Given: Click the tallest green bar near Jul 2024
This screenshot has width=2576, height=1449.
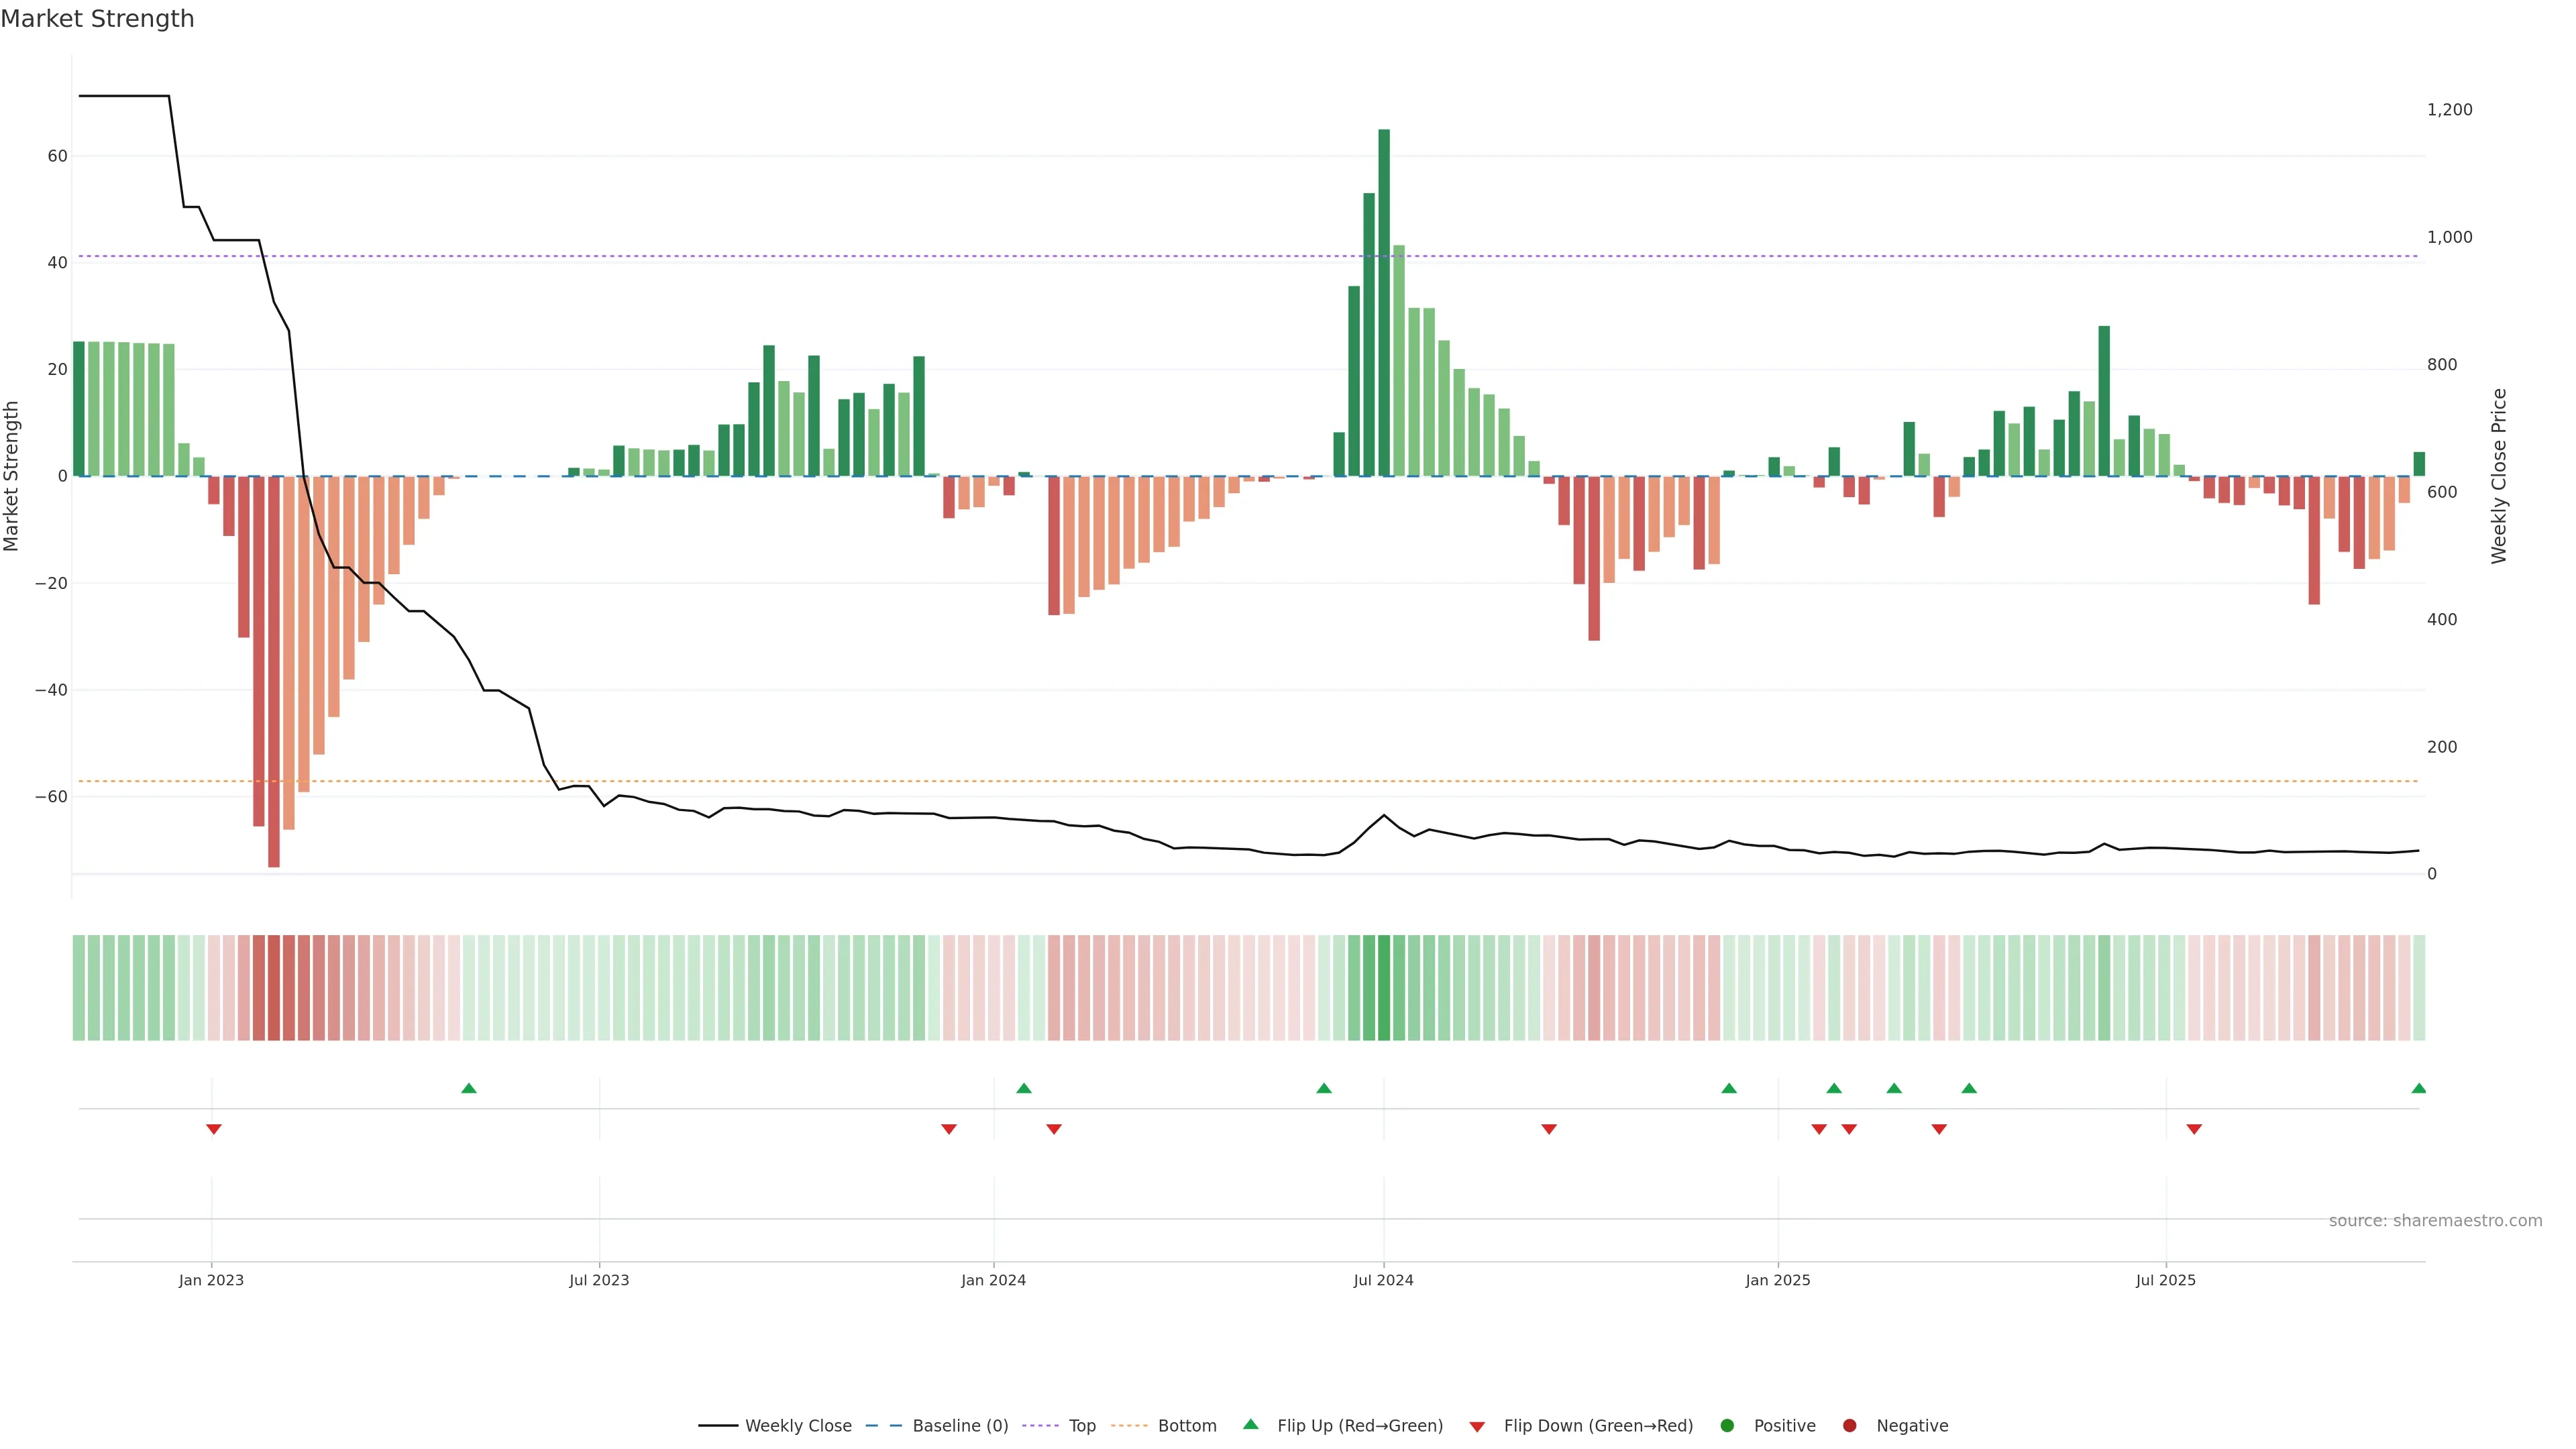Looking at the screenshot, I should coord(1384,300).
